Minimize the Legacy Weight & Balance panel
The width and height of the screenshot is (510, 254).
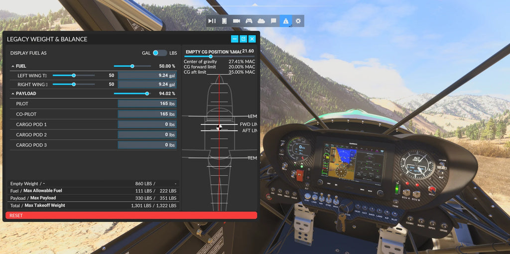235,39
